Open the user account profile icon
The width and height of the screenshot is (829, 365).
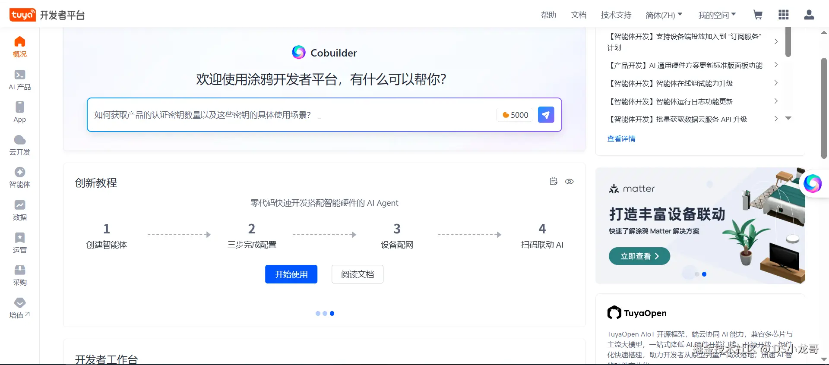[x=809, y=15]
